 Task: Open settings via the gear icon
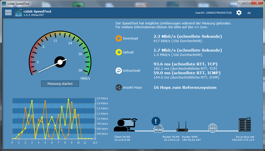click(x=239, y=13)
